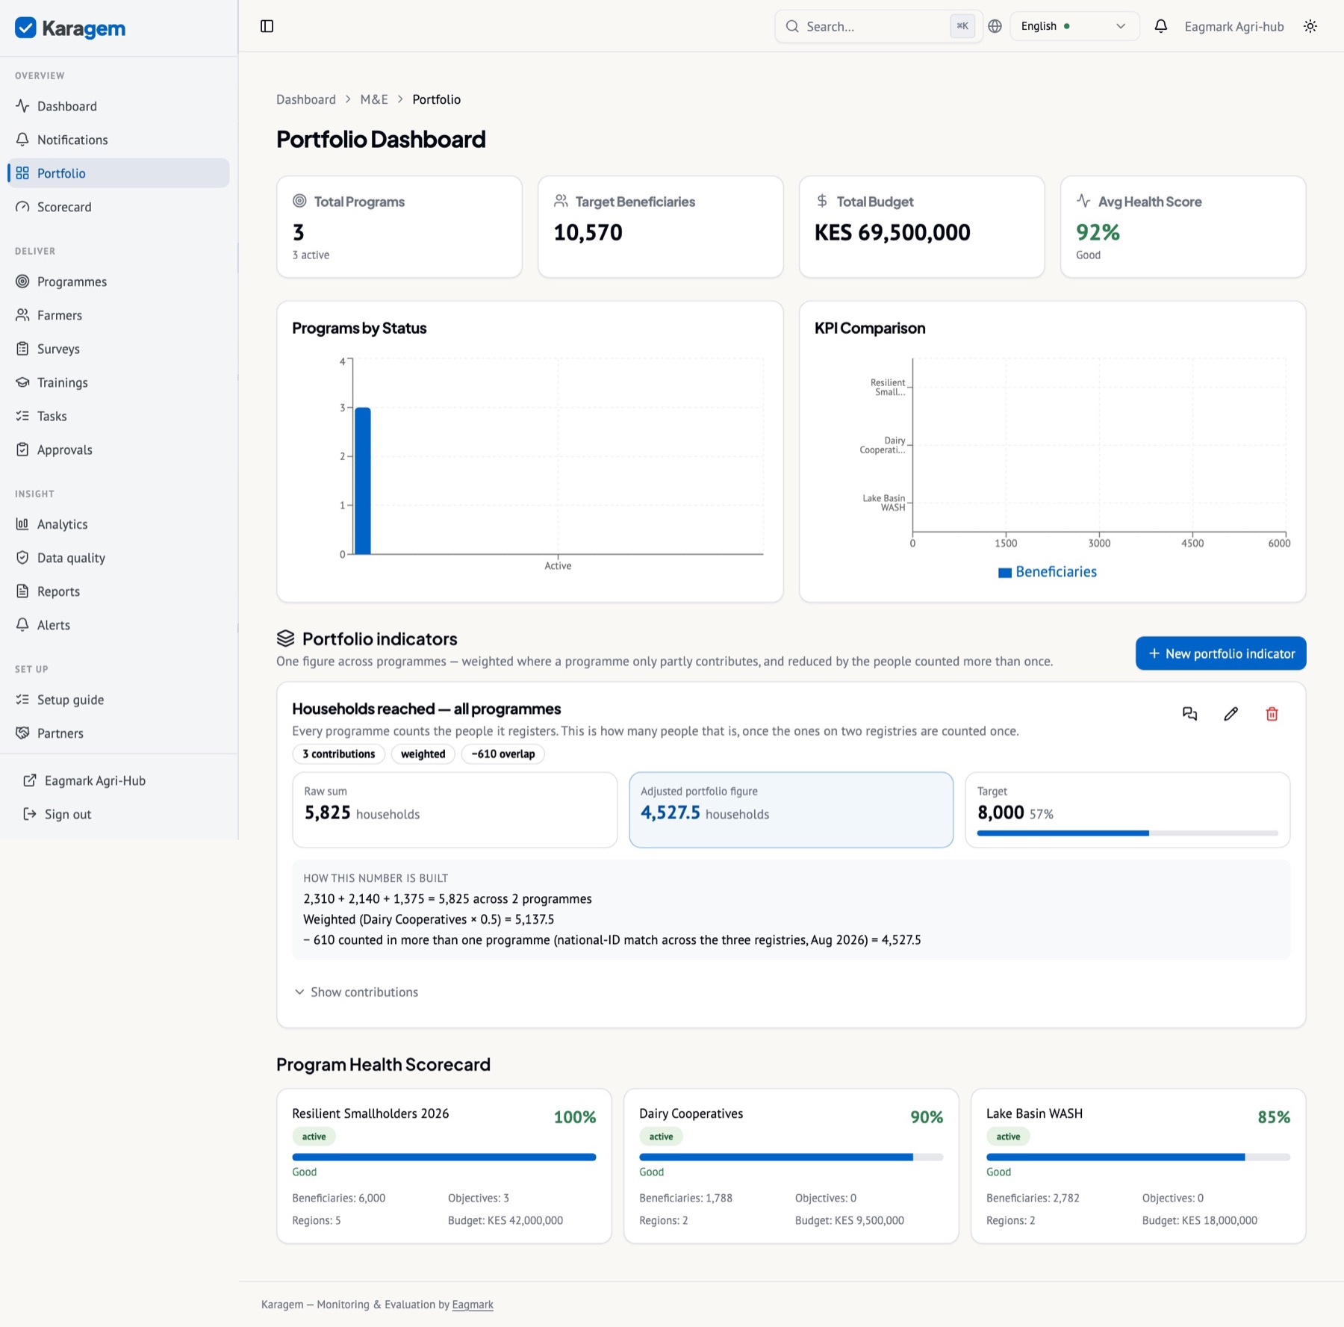This screenshot has width=1344, height=1327.
Task: Click the globe language icon
Action: 995,26
